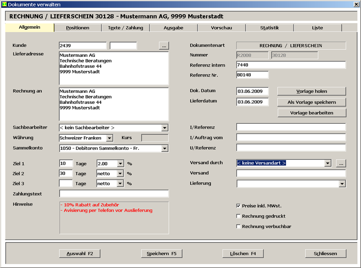Toggle Preise inkl. MWst. checkbox
Viewport: 361px width, 268px height.
[238, 206]
